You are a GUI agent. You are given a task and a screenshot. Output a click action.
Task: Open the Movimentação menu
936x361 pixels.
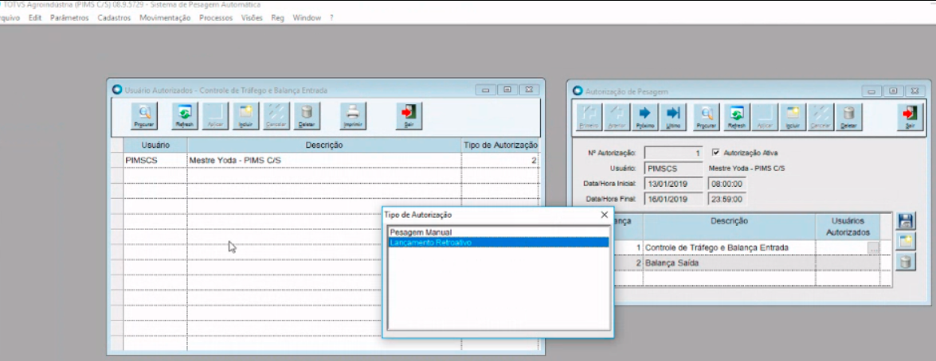165,17
